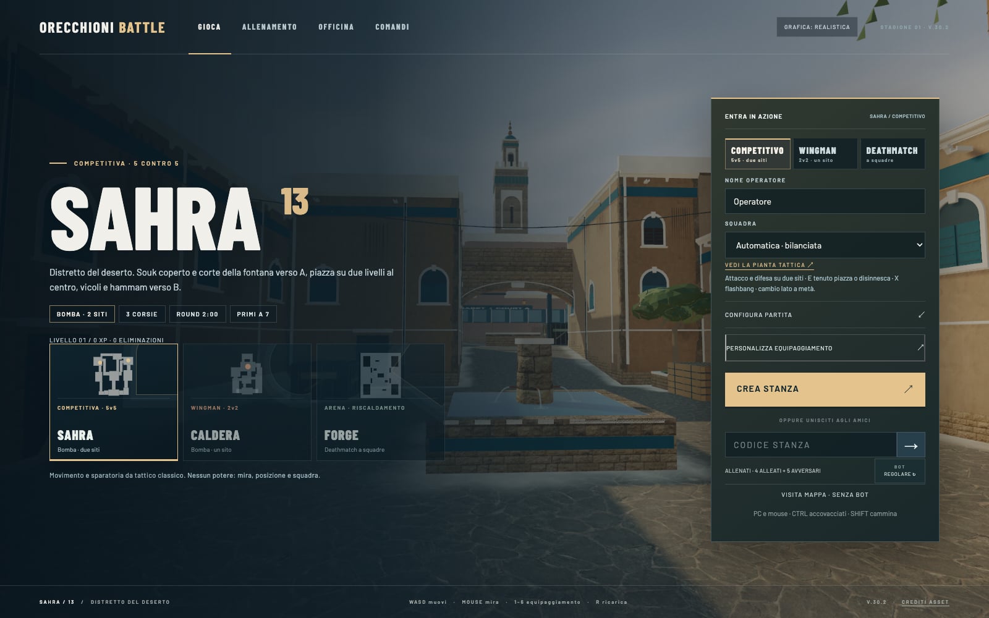The height and width of the screenshot is (618, 989).
Task: Click the ROUND 2:00 tag
Action: click(197, 314)
